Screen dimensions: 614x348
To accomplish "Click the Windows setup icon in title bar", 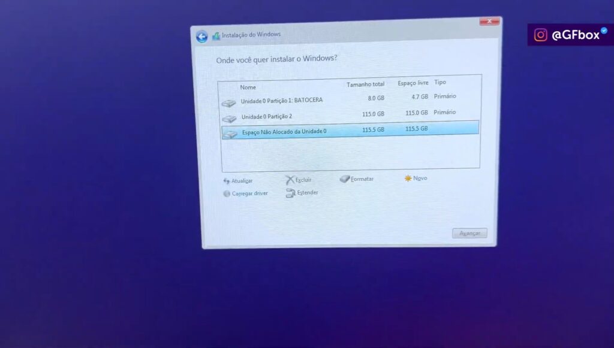I will point(216,36).
